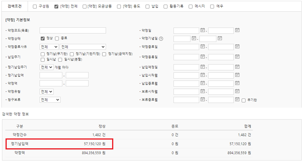Open 약정유형 dropdown
Image resolution: width=304 pixels, height=164 pixels.
coord(47,92)
